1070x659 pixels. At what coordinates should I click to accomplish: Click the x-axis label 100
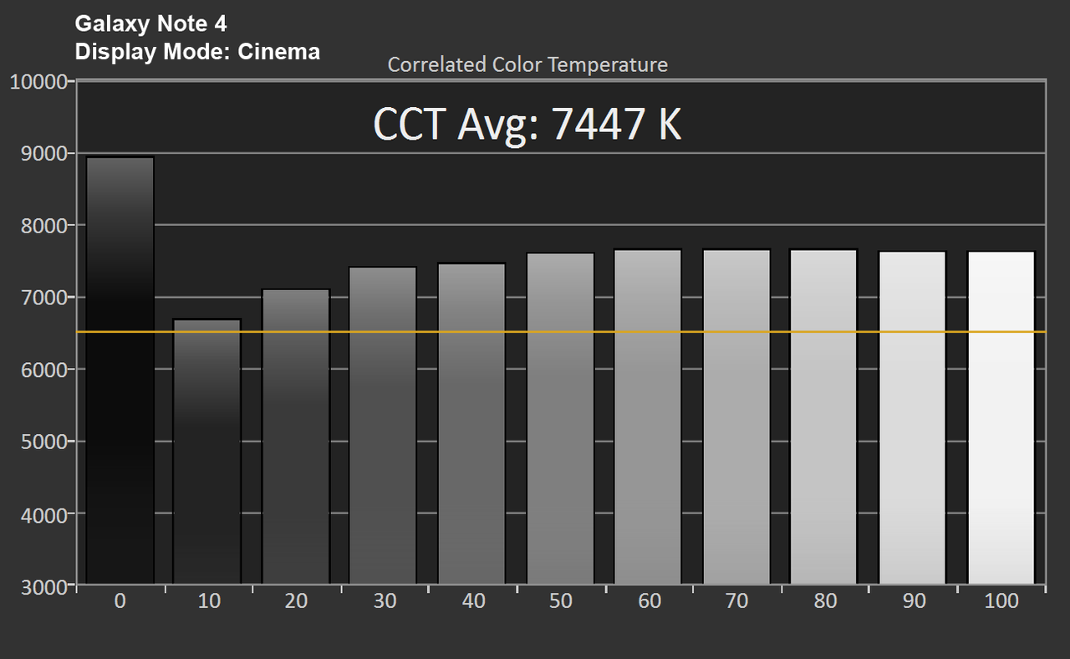pyautogui.click(x=1002, y=601)
